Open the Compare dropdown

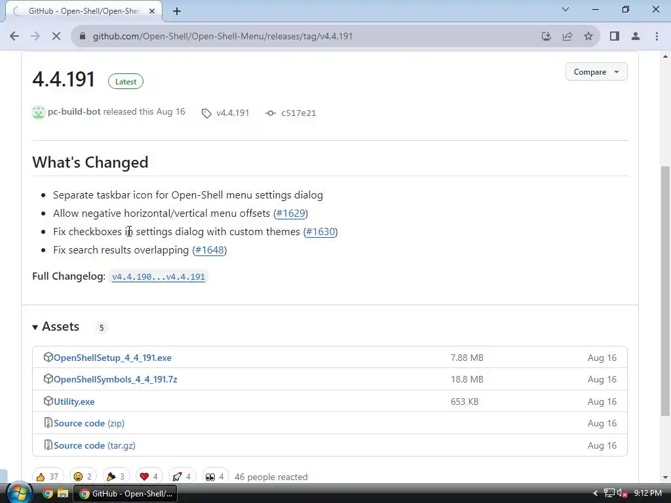click(596, 72)
